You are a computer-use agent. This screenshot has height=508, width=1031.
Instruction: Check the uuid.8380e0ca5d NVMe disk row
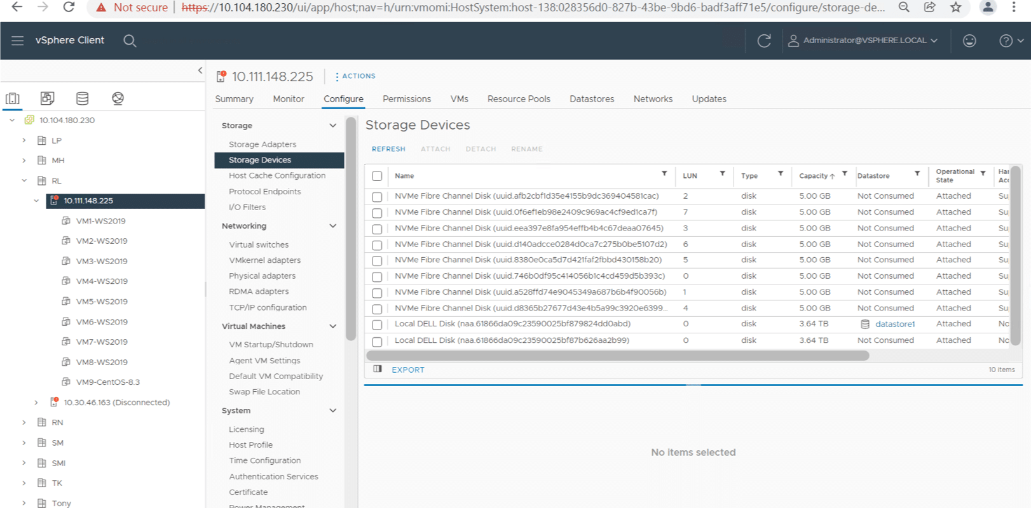click(x=377, y=261)
